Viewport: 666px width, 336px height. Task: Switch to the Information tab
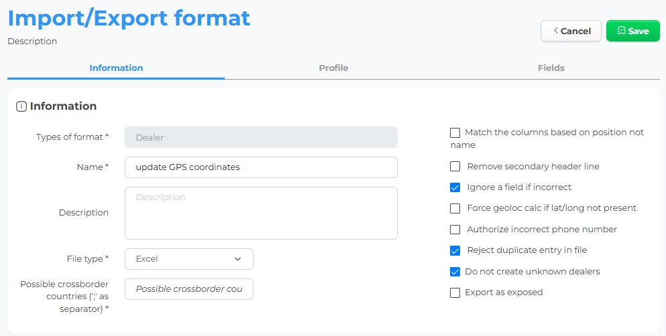(116, 68)
